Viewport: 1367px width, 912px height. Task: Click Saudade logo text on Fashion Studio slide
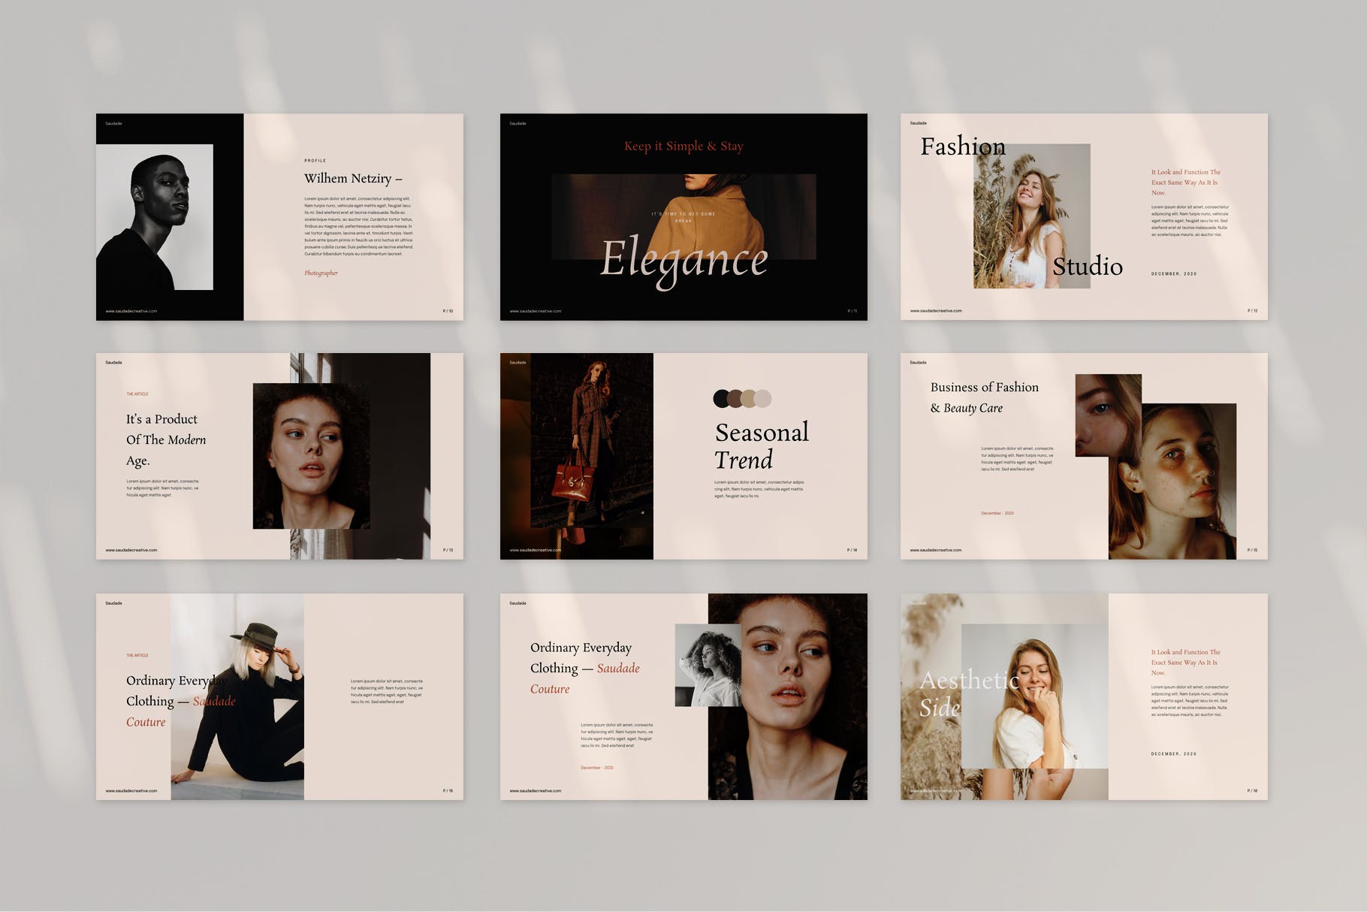pyautogui.click(x=918, y=123)
